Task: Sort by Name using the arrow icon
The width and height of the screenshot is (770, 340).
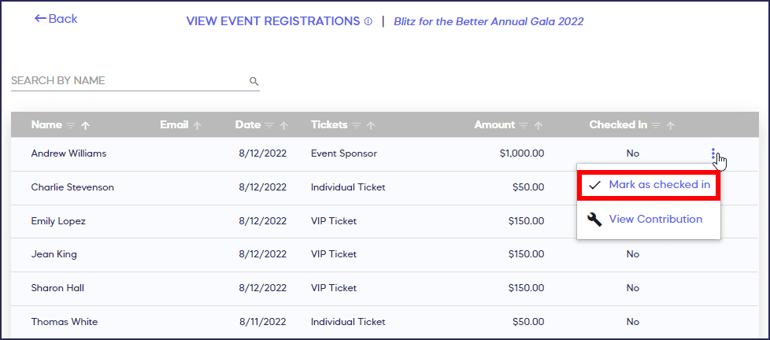Action: click(86, 125)
